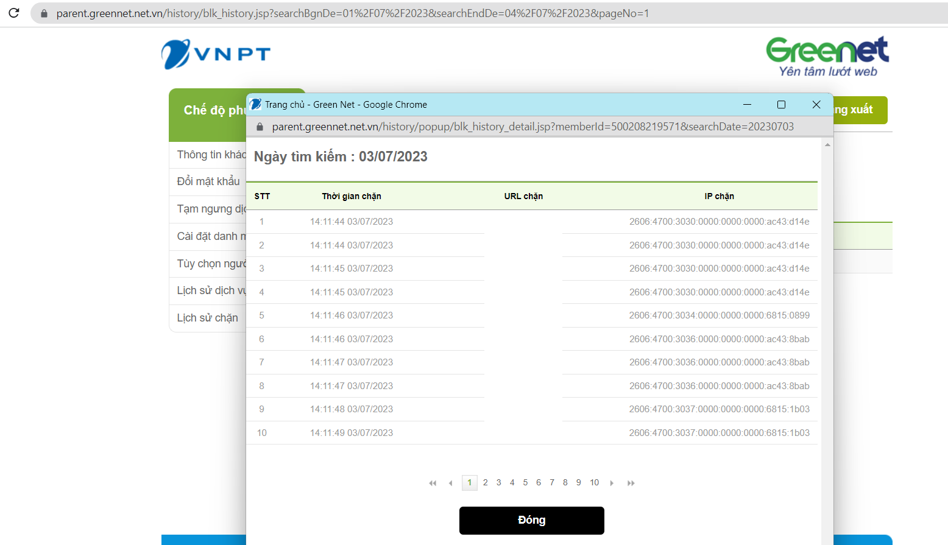Minimize the Green Net popup window
Viewport: 948px width, 545px height.
(x=747, y=105)
